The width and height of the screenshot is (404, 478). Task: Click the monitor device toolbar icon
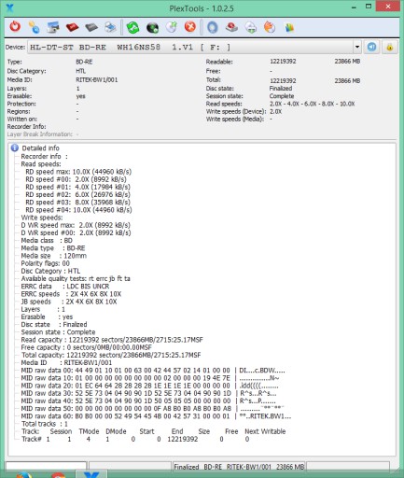(x=53, y=27)
